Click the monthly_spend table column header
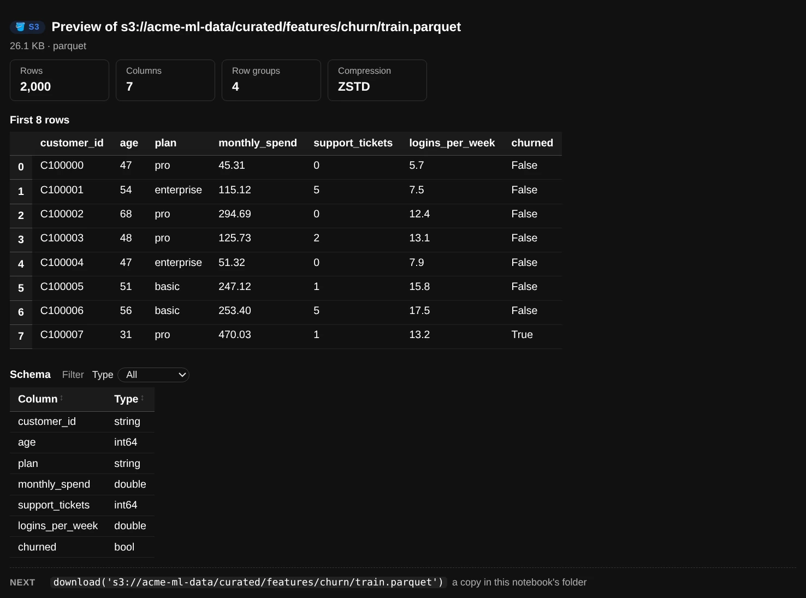Viewport: 806px width, 598px height. pyautogui.click(x=258, y=143)
